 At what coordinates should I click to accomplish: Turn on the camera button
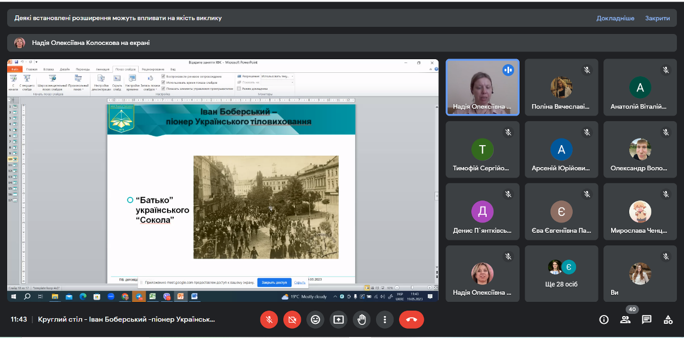click(292, 319)
